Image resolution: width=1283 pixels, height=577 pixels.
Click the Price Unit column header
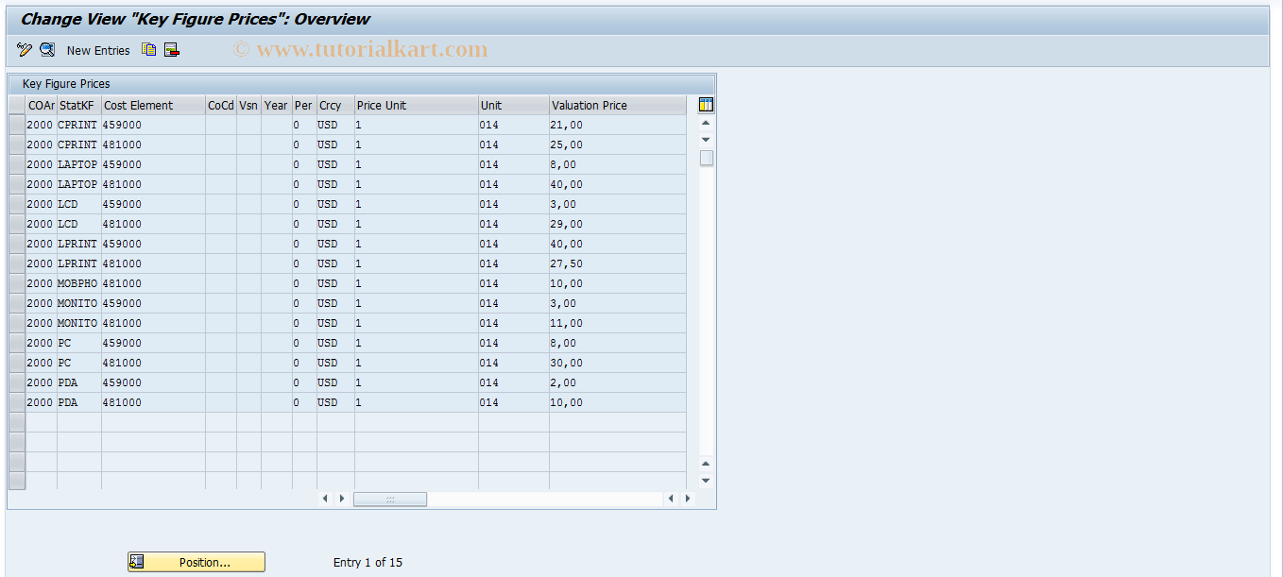(417, 105)
